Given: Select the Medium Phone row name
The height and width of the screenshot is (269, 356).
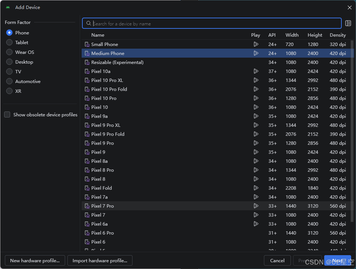Looking at the screenshot, I should point(108,54).
